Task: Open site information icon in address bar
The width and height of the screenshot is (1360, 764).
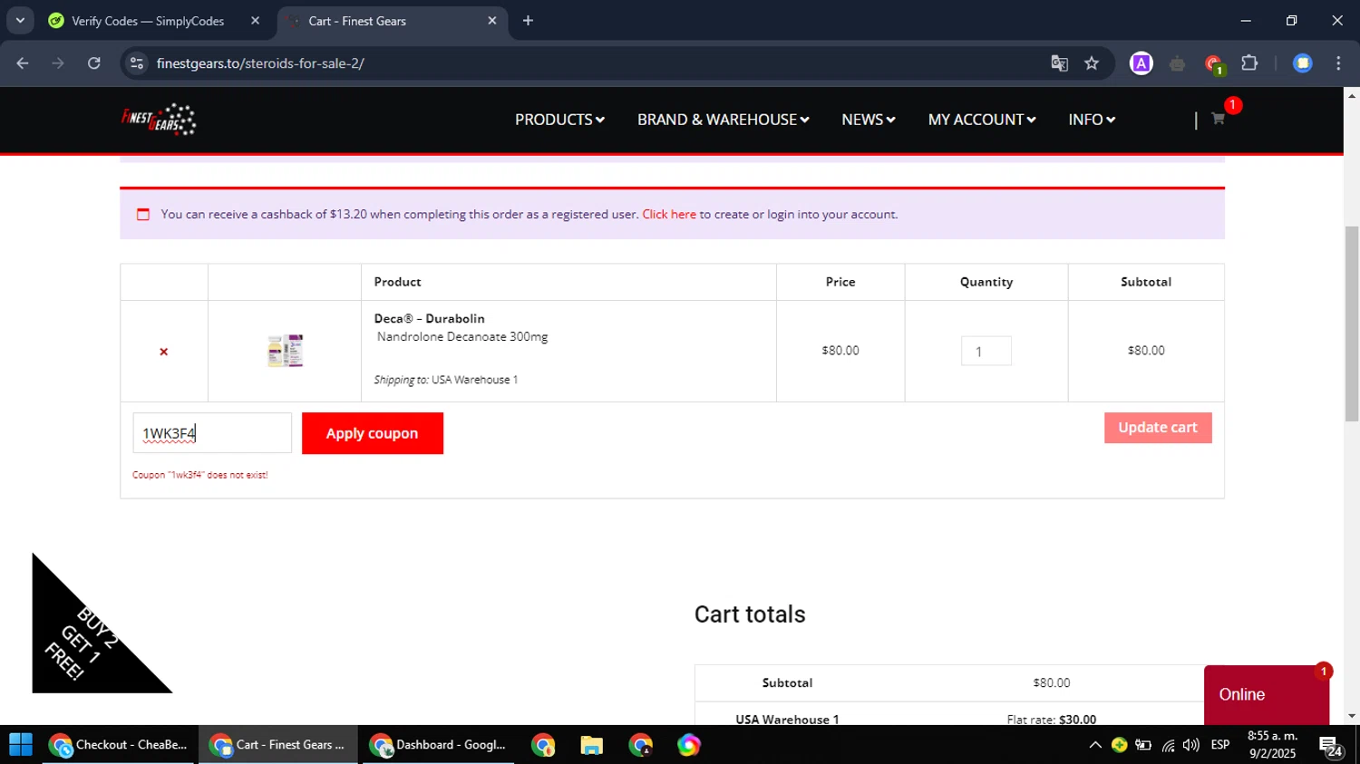Action: 137,63
